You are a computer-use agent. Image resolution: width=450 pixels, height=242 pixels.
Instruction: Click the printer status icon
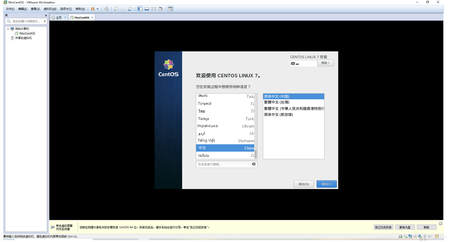coord(415,237)
